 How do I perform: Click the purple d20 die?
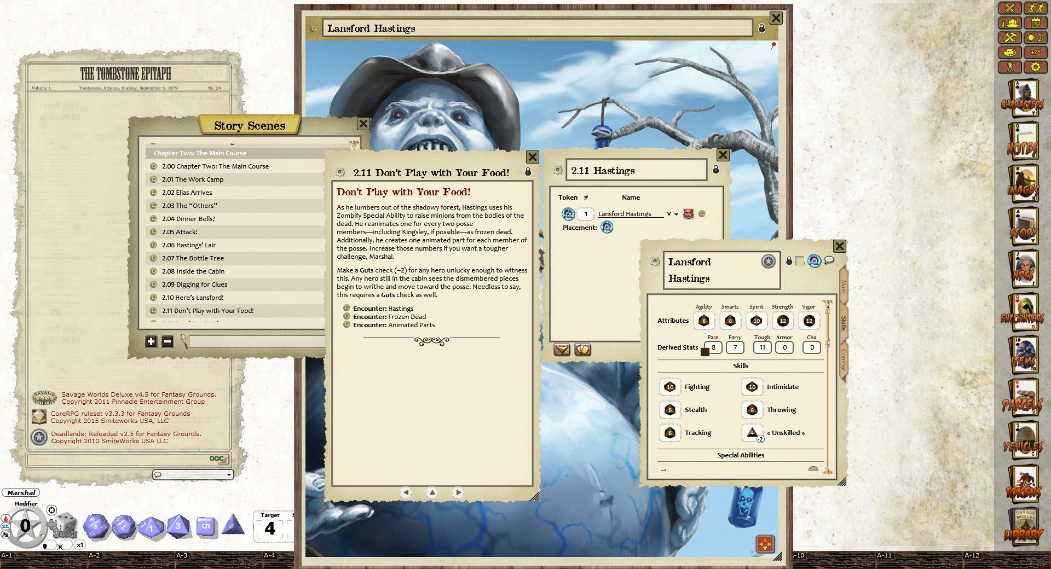click(x=96, y=526)
